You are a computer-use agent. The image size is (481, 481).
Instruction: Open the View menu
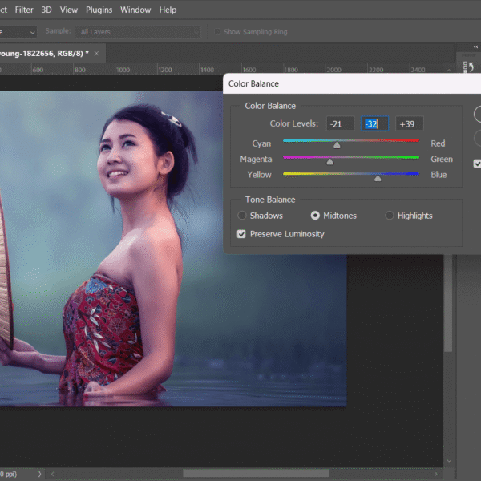[x=69, y=10]
